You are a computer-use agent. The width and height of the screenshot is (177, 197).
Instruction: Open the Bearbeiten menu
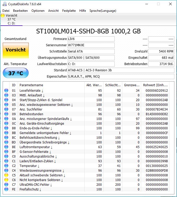click(20, 11)
